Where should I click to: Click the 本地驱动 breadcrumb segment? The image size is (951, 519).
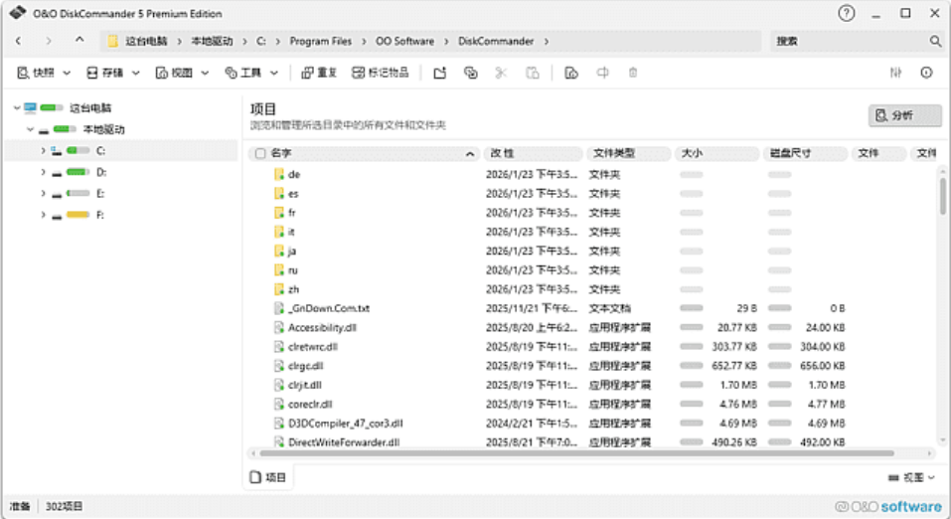(212, 42)
